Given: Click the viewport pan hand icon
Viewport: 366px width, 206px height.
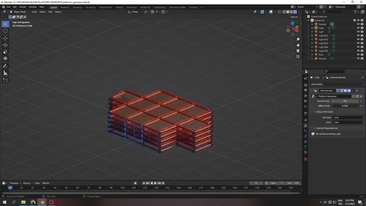Looking at the screenshot, I should point(298,45).
